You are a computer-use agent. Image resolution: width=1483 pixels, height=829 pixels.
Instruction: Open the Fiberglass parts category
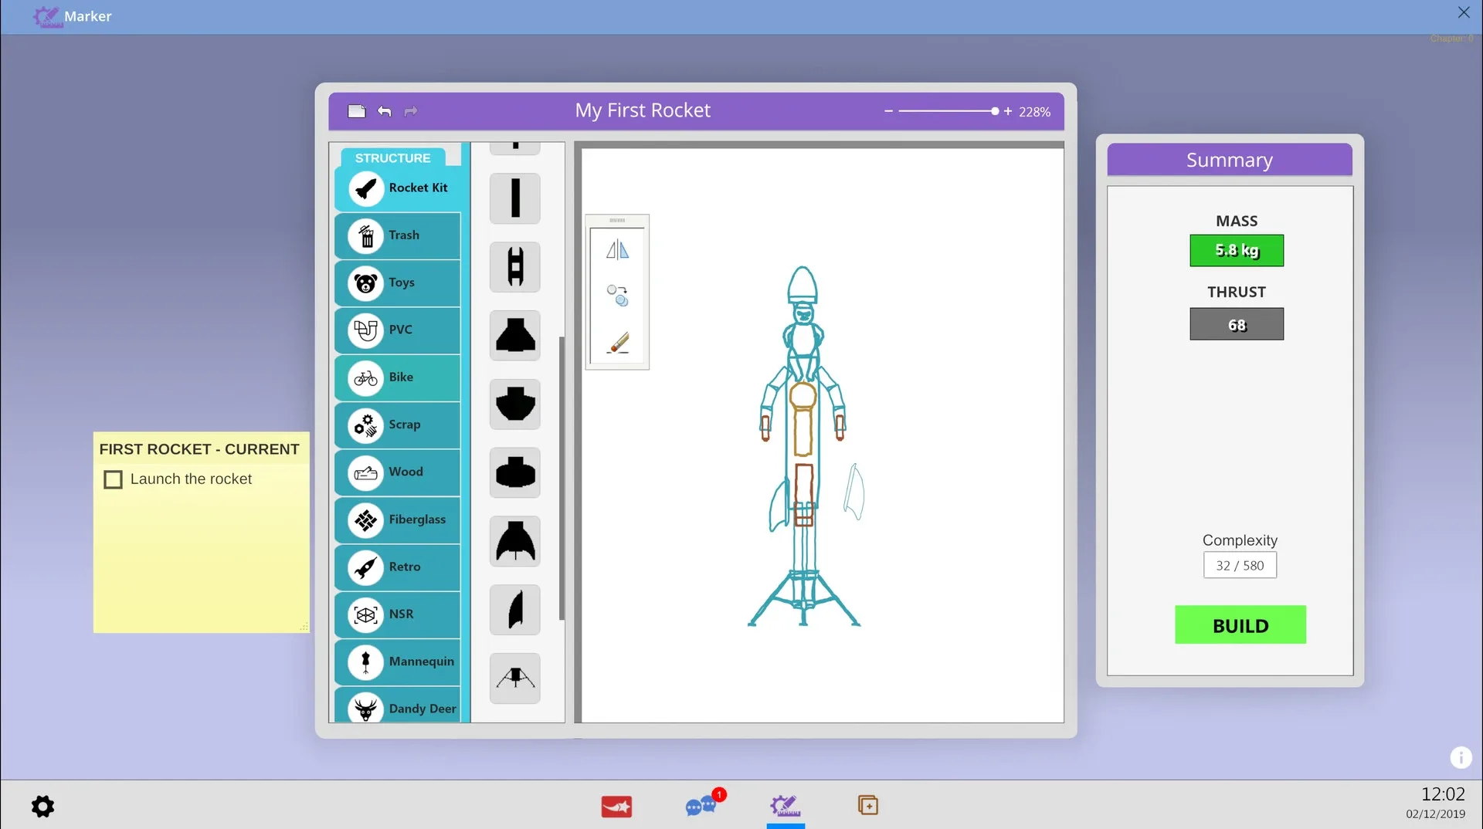(397, 520)
